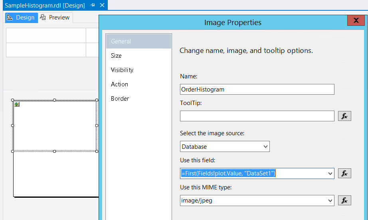Switch to the Preview tab
This screenshot has height=220, width=368.
tap(55, 18)
